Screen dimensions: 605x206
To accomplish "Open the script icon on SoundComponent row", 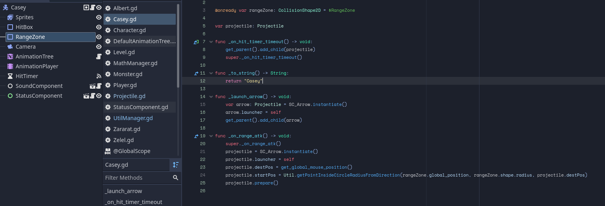I will tap(99, 86).
